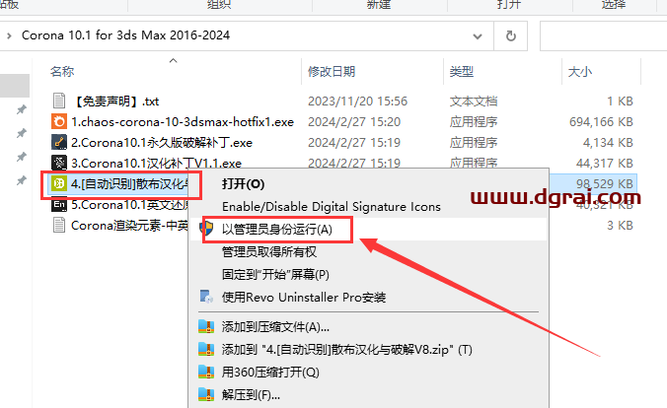Select file name Corona渲染元素-中英
This screenshot has width=667, height=408.
(x=129, y=226)
